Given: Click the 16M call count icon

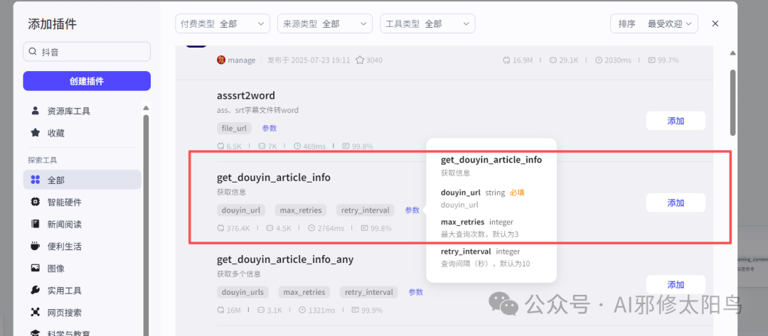Looking at the screenshot, I should 220,310.
